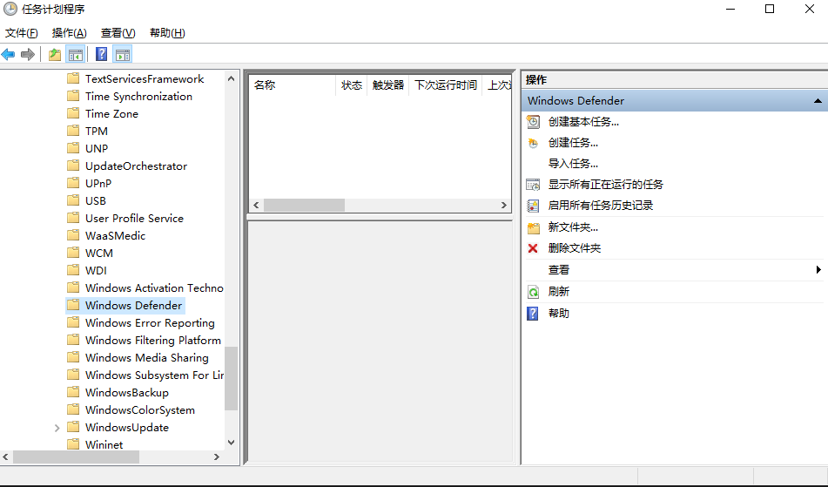The width and height of the screenshot is (828, 487).
Task: Click 创建任务... action
Action: pos(573,143)
